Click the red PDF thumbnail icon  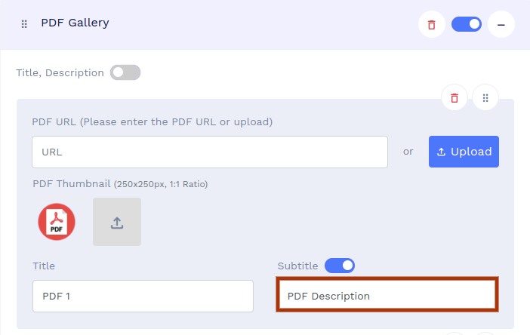(57, 222)
